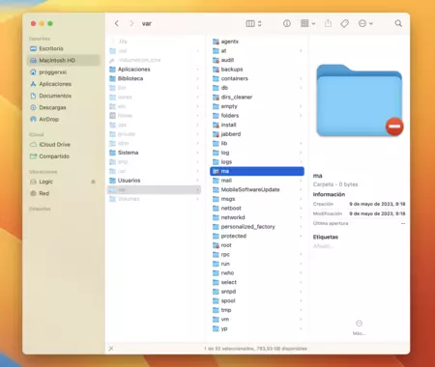Viewport: 435px width, 367px height.
Task: Open the Action ellipsis menu
Action: tap(365, 23)
